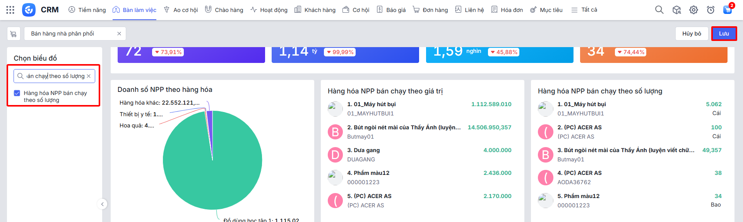Open the Báo giá tab

[391, 10]
